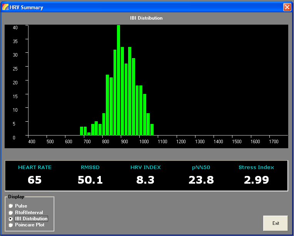The image size is (294, 236).
Task: Click the y-axis label 40
Action: pos(15,28)
